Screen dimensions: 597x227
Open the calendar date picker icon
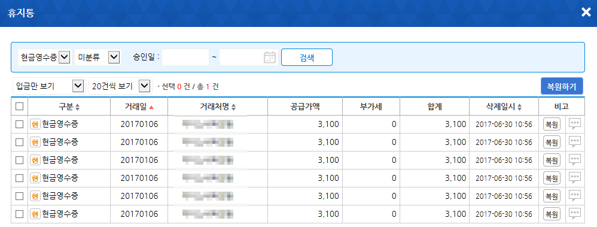point(270,57)
